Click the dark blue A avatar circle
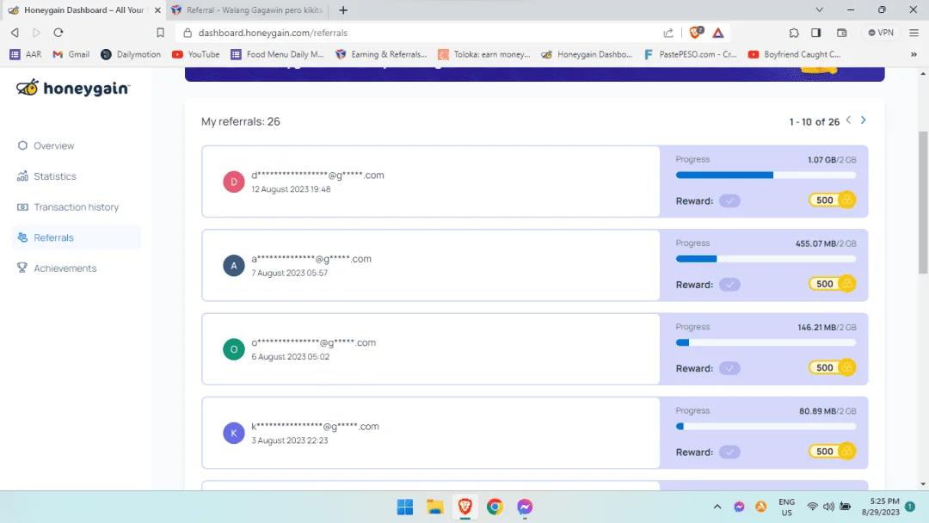Screen dimensions: 929x523 coord(234,265)
